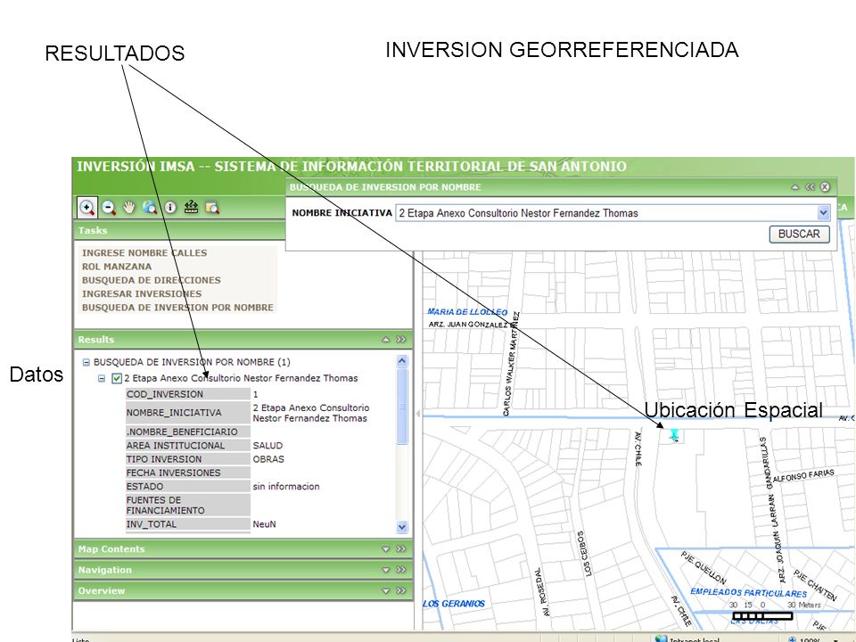856x642 pixels.
Task: Click the results scrollbar up arrow
Action: pyautogui.click(x=402, y=361)
